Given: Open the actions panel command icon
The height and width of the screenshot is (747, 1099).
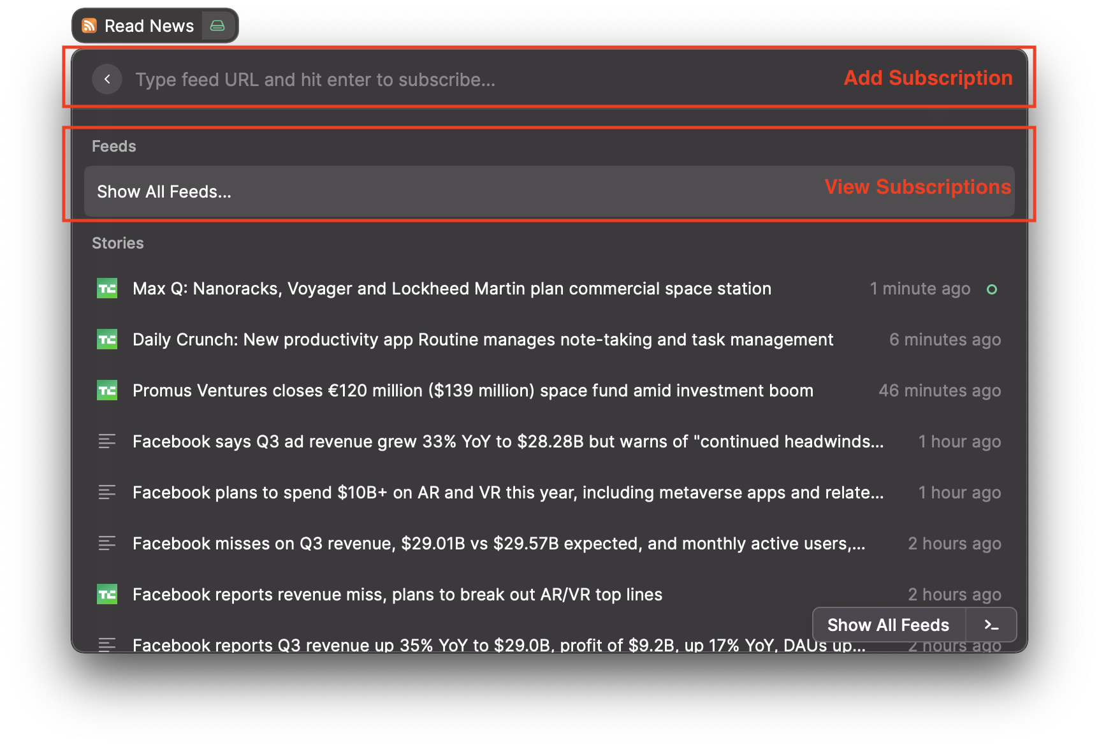Looking at the screenshot, I should pos(991,625).
